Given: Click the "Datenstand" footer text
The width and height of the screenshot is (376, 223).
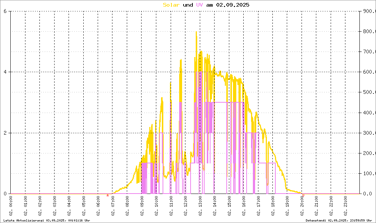Looking at the screenshot, I should pos(339,220).
